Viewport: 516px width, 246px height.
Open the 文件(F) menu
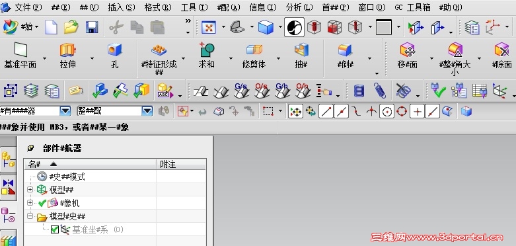coord(28,7)
